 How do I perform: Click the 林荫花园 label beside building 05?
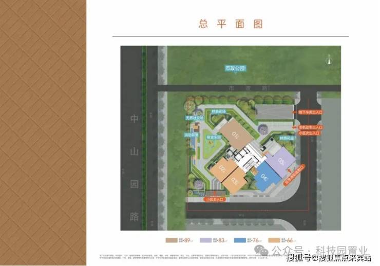click(x=287, y=138)
